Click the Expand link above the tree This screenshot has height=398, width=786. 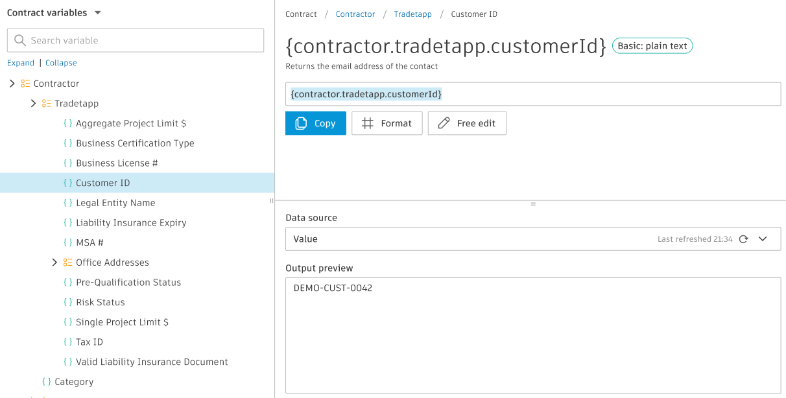point(20,62)
